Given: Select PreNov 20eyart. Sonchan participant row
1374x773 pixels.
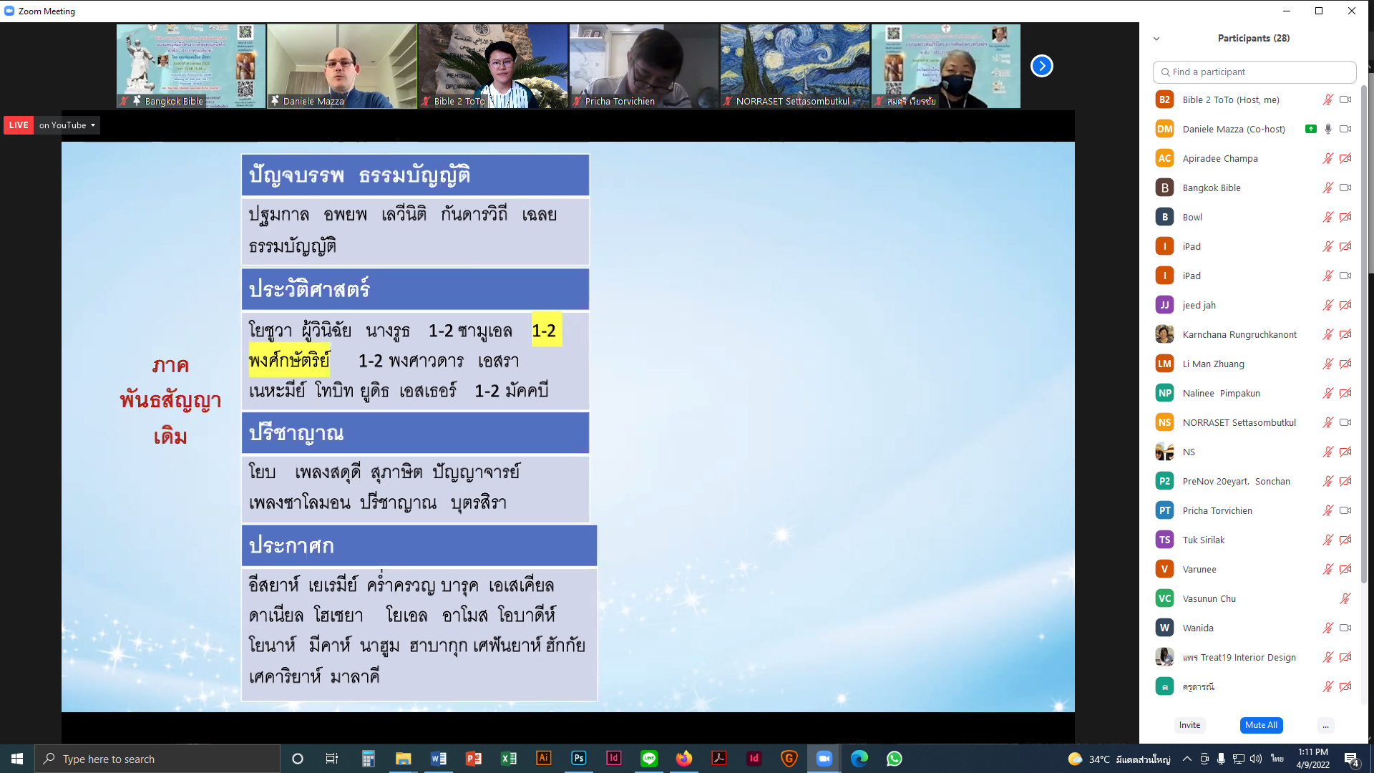Looking at the screenshot, I should pyautogui.click(x=1254, y=481).
